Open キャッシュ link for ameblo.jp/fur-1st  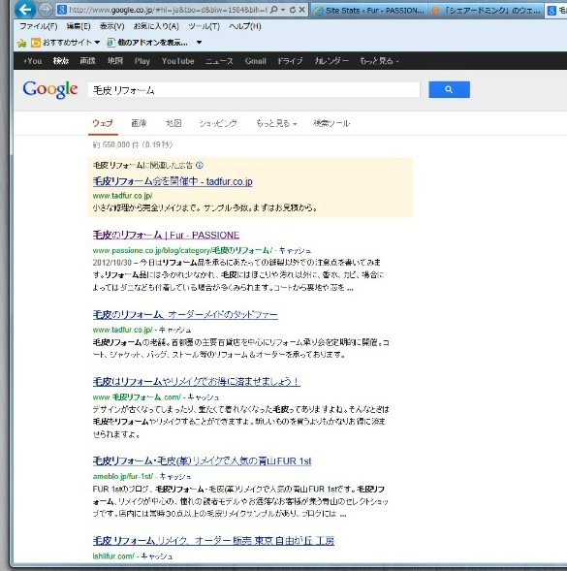[x=175, y=476]
